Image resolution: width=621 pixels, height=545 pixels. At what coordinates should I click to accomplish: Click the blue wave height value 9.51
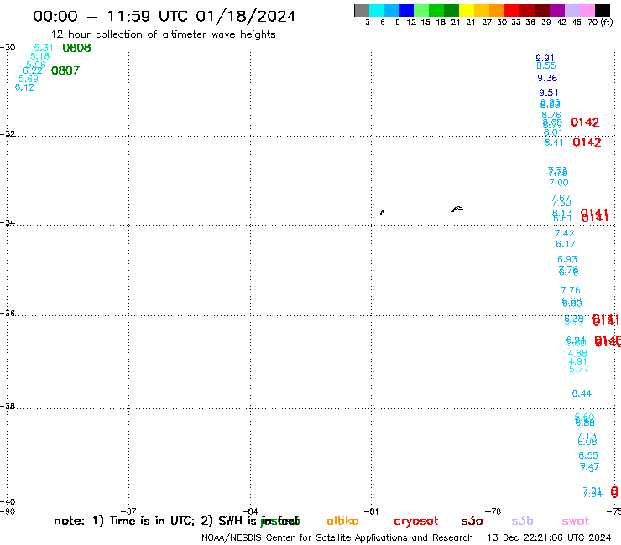click(549, 92)
